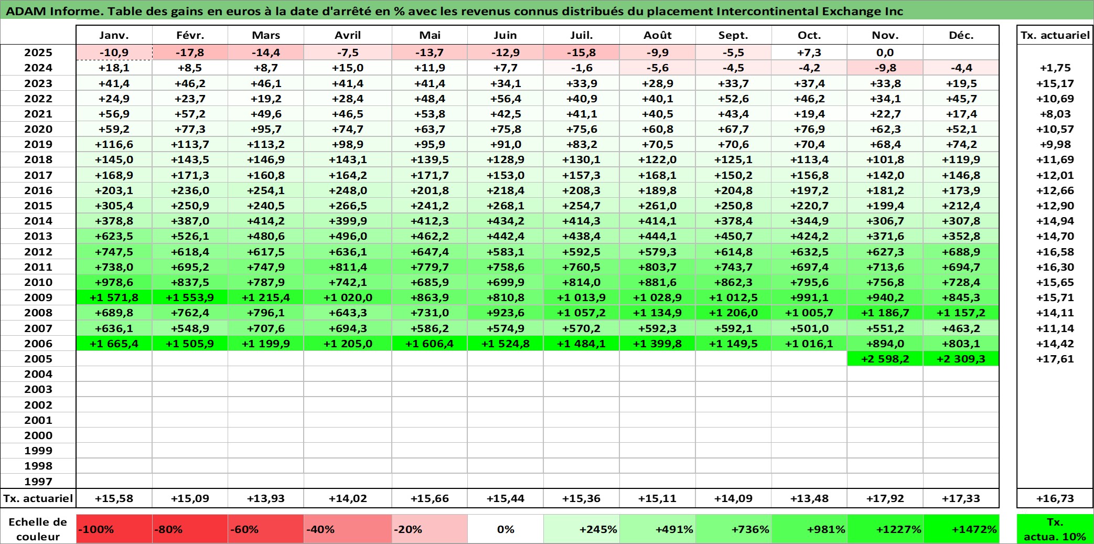The image size is (1094, 544).
Task: Click the +1227% green scale swatch
Action: pyautogui.click(x=885, y=529)
